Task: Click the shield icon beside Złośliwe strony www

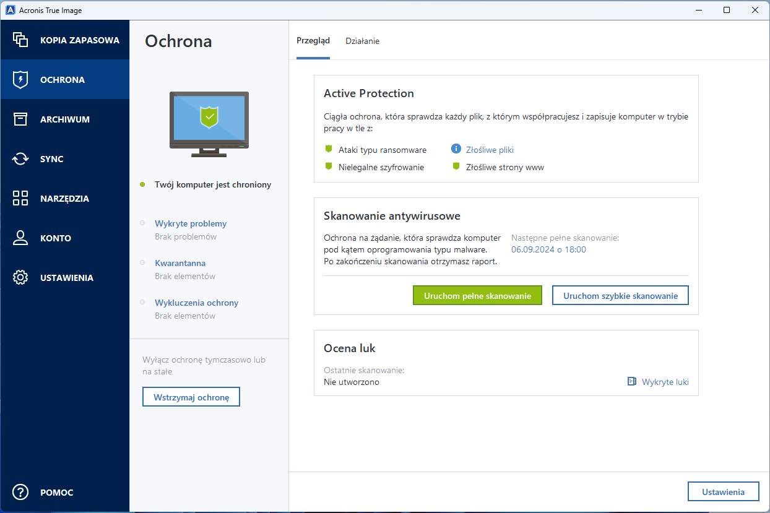Action: (456, 166)
